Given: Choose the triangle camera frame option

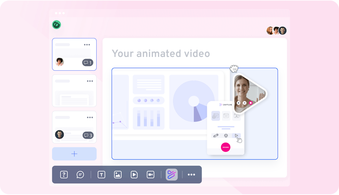Looking at the screenshot, I should pyautogui.click(x=236, y=136).
